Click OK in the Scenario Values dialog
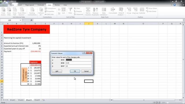Screen dimensions: 185x104 pos(75,71)
